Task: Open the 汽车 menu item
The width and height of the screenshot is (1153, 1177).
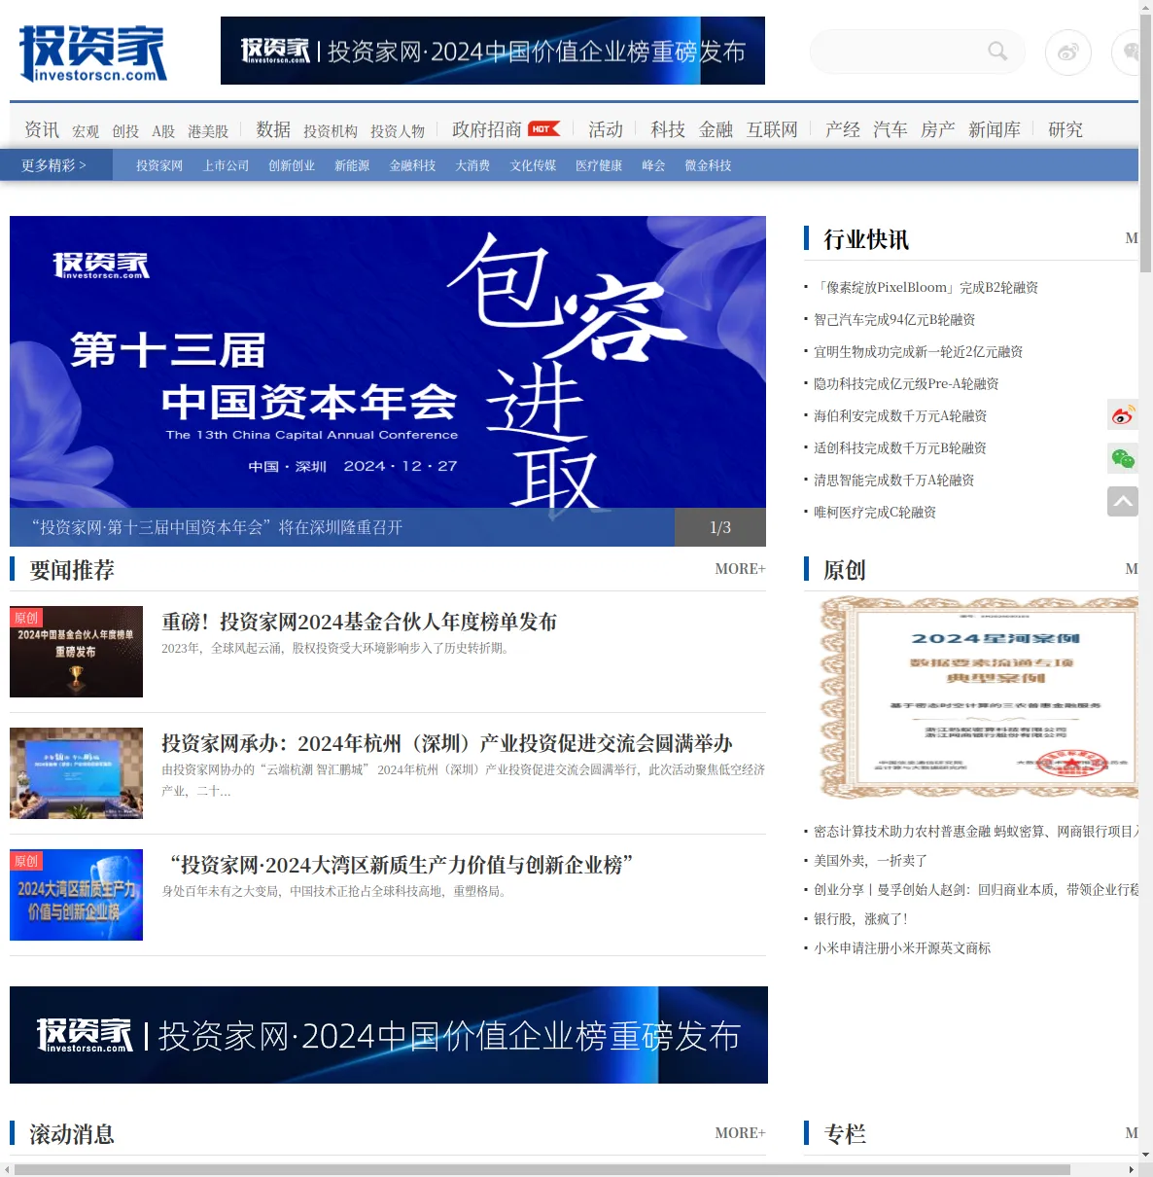Action: (x=891, y=129)
